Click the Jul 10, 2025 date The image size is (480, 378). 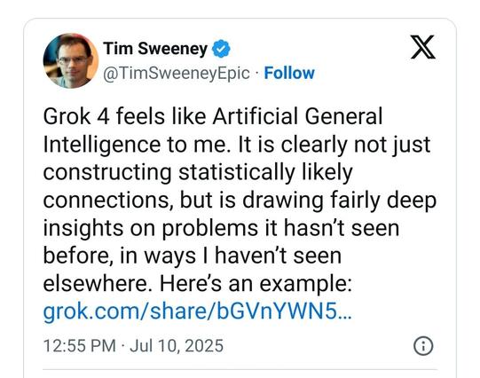coord(177,346)
